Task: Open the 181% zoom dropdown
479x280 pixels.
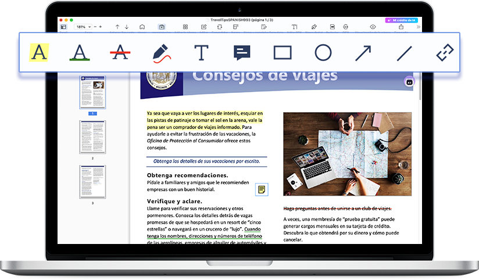Action: pos(83,27)
